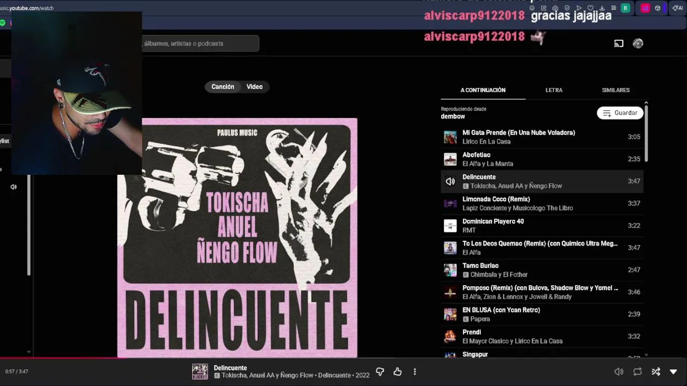Click the heart icon in browser toolbar
Image resolution: width=687 pixels, height=386 pixels.
tap(590, 8)
